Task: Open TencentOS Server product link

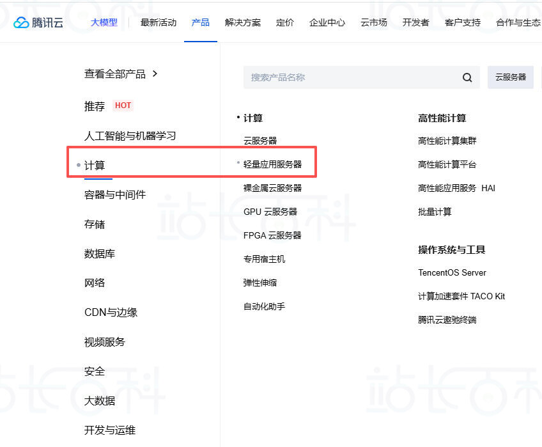Action: click(x=452, y=272)
